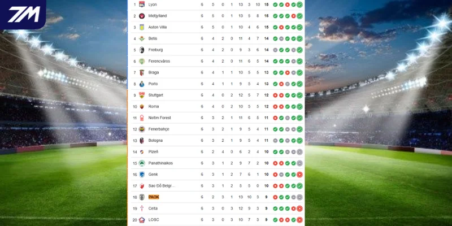452x226 pixels.
Task: Click the Roma club crest
Action: [x=142, y=106]
